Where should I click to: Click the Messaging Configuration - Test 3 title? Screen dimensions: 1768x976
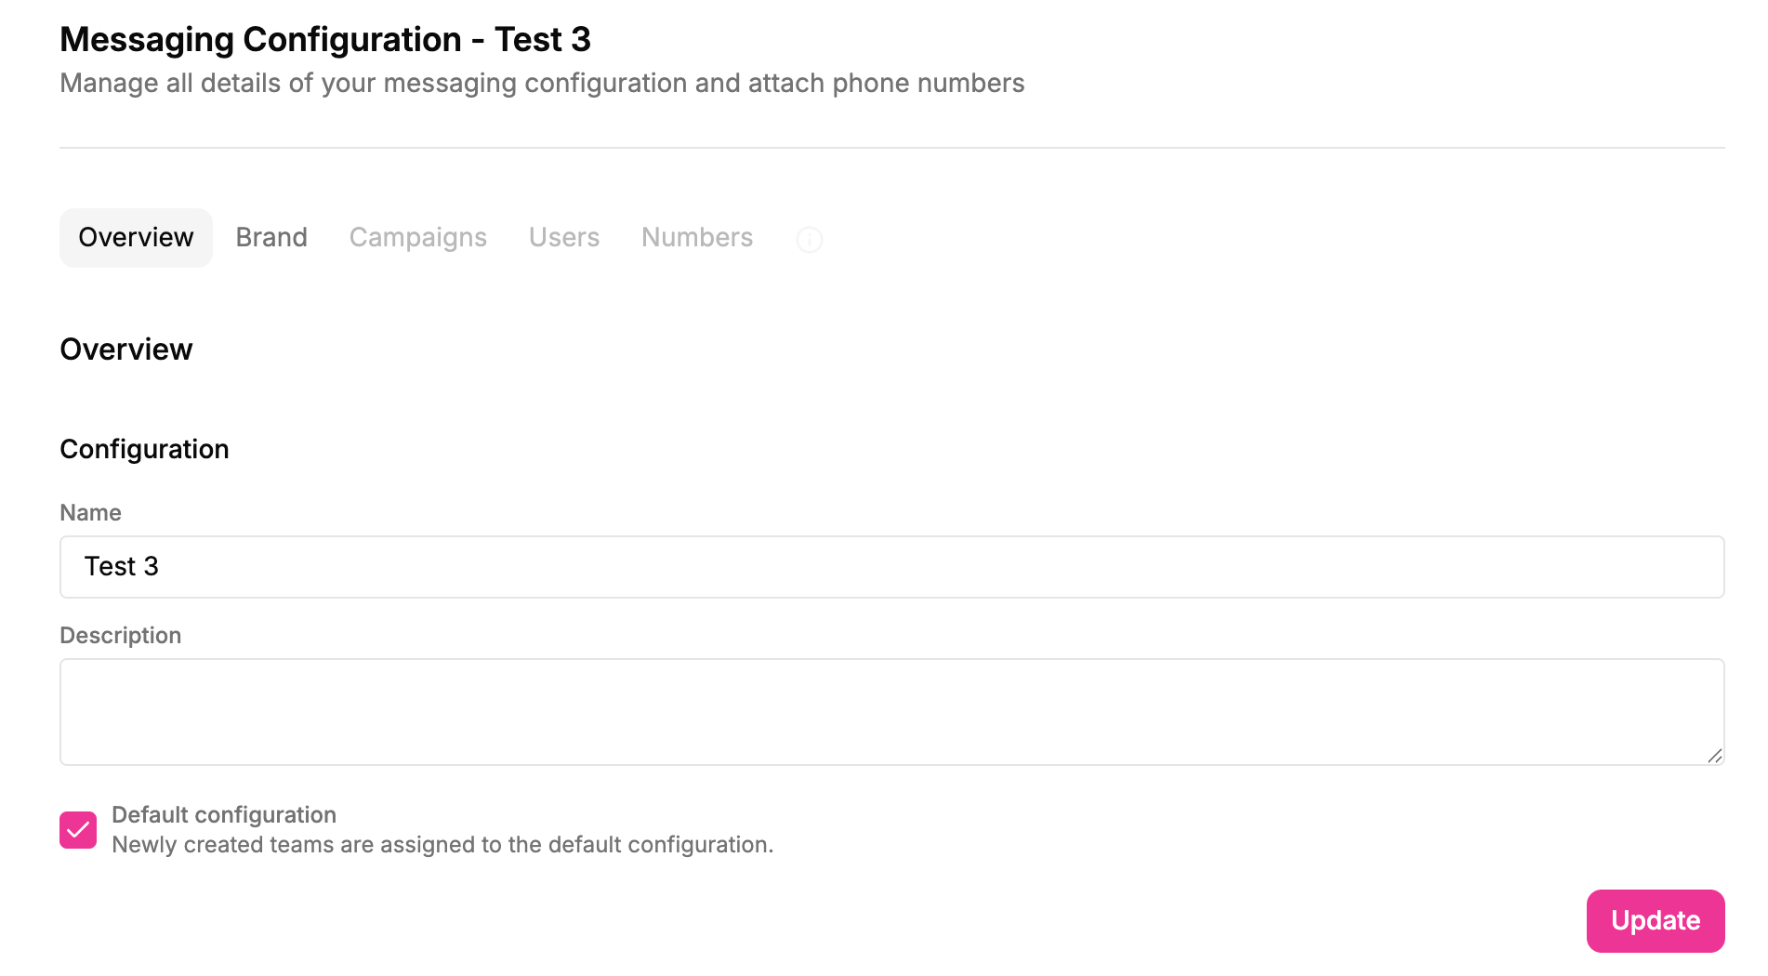tap(325, 39)
